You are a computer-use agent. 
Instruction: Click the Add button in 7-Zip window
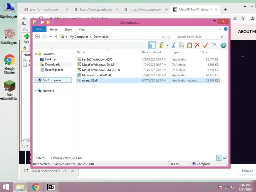[x=26, y=38]
